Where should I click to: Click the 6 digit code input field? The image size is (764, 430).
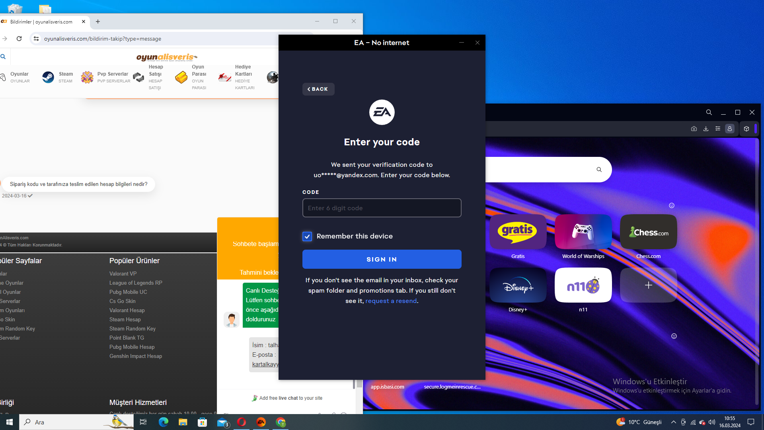[382, 208]
